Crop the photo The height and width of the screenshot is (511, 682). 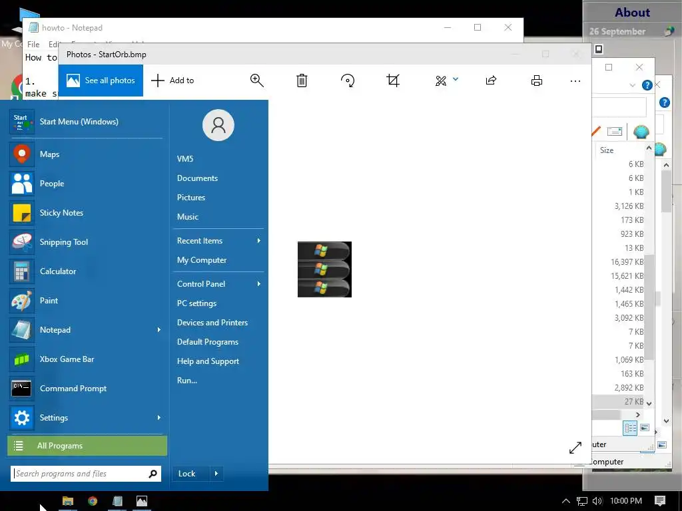click(x=393, y=81)
